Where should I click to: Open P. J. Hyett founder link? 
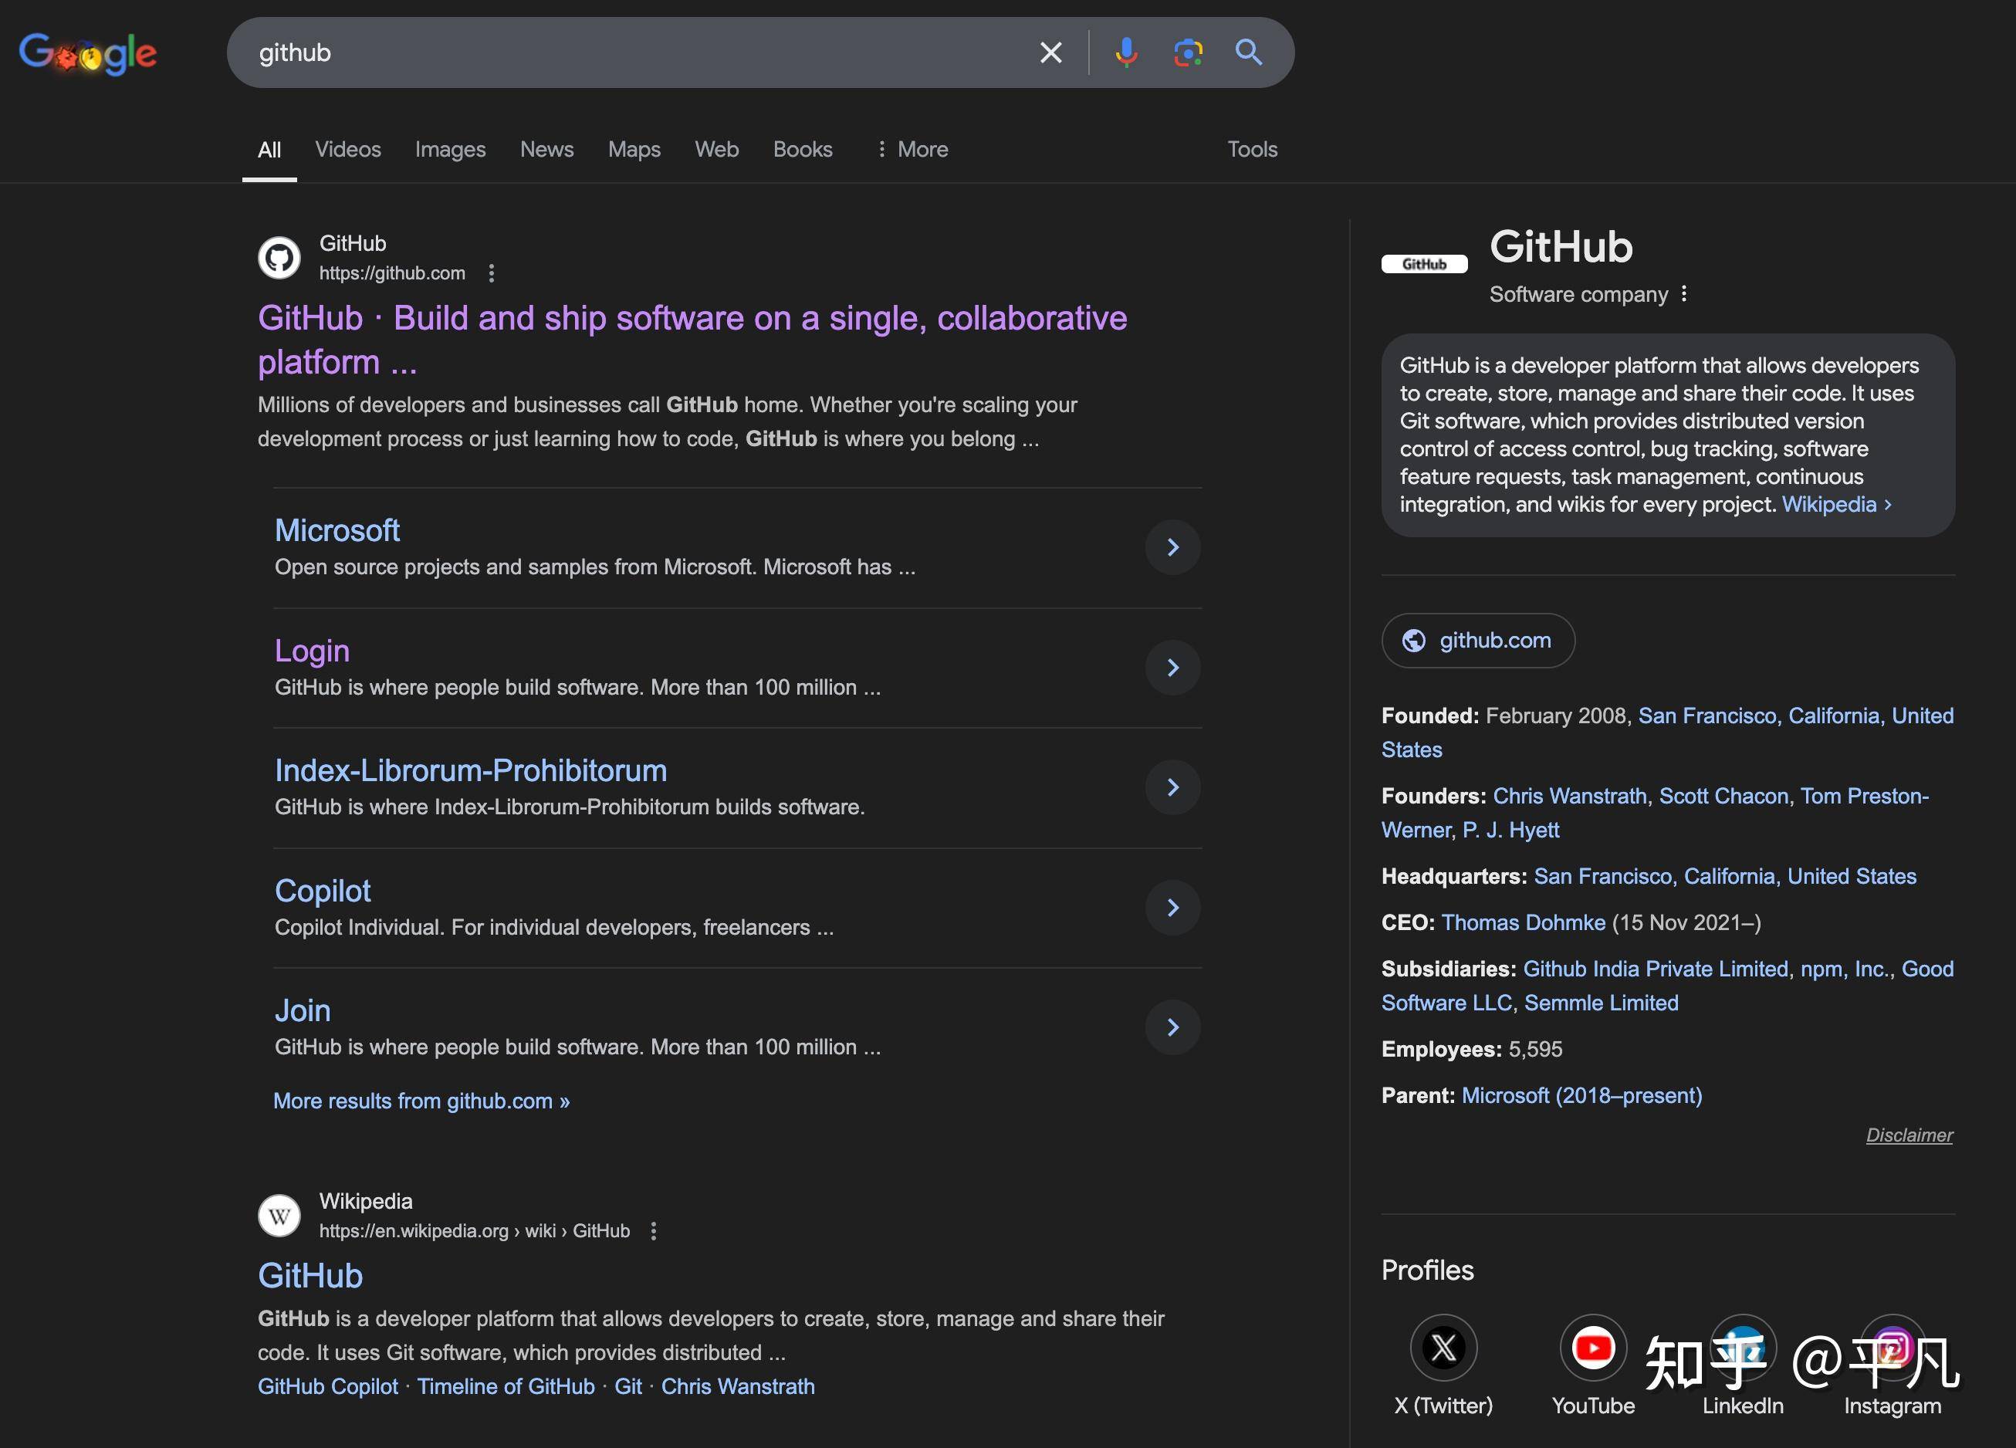tap(1511, 829)
